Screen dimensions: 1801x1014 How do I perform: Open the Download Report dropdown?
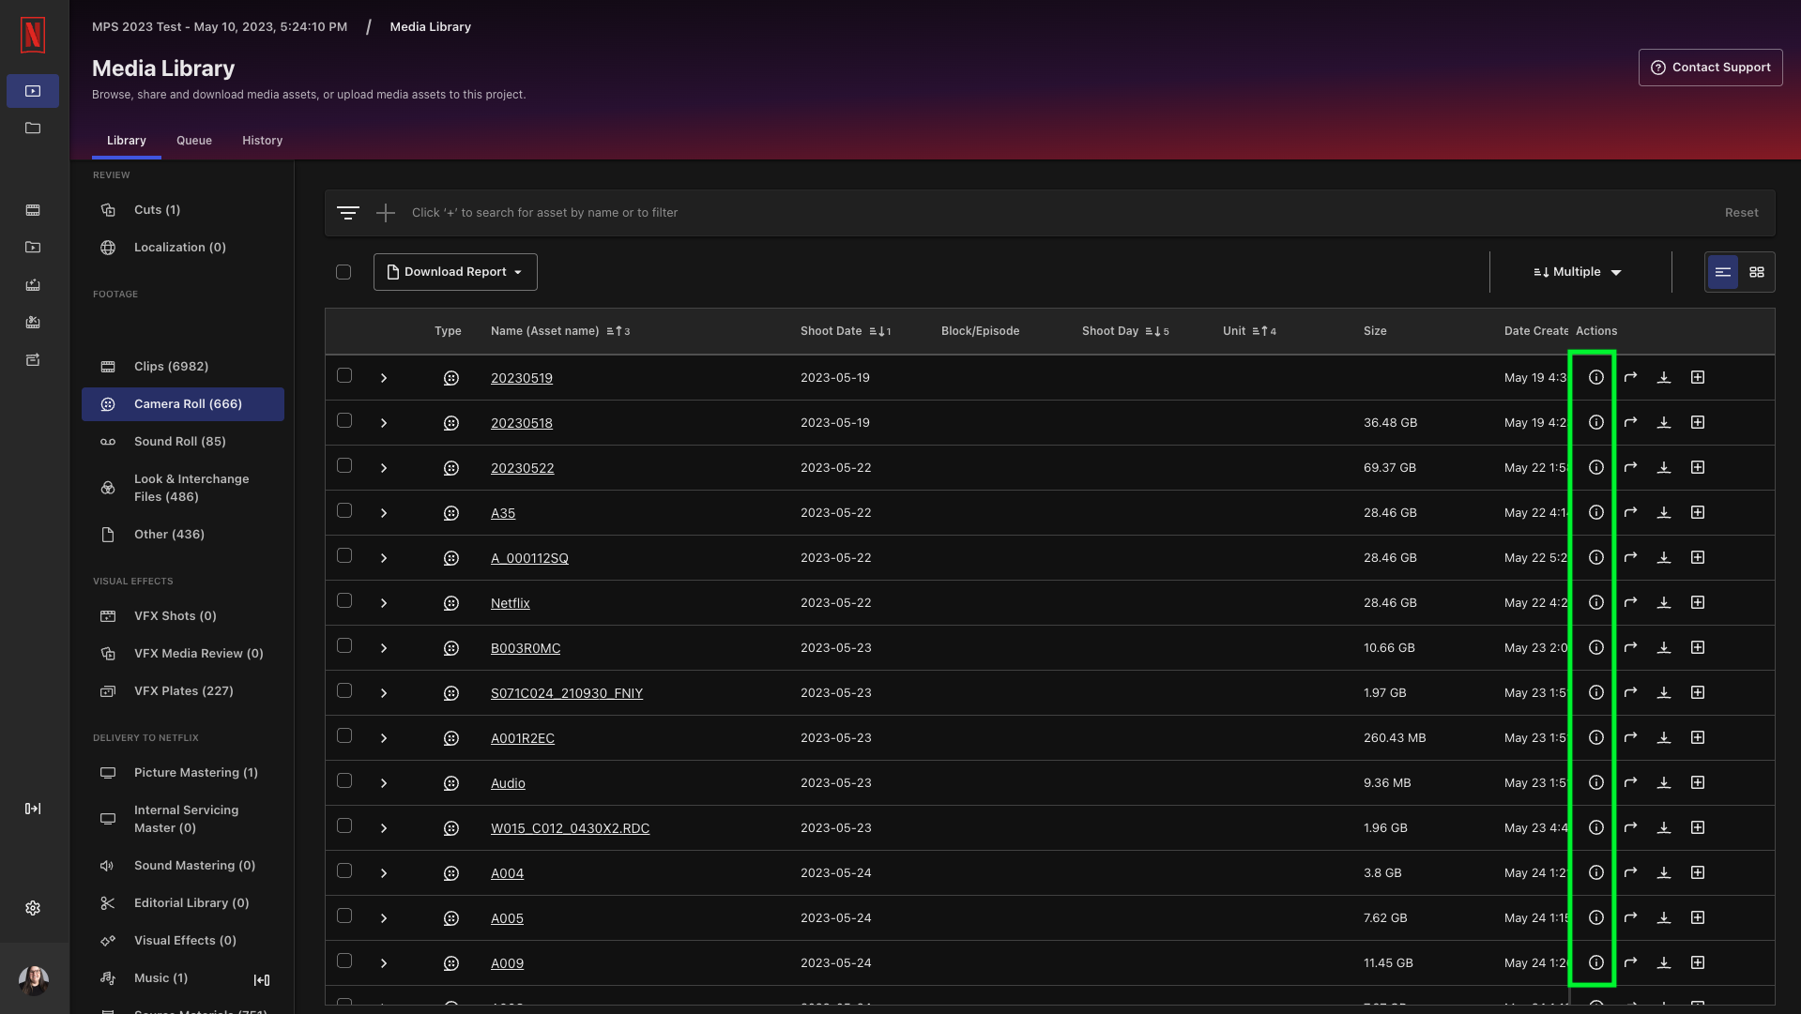455,272
